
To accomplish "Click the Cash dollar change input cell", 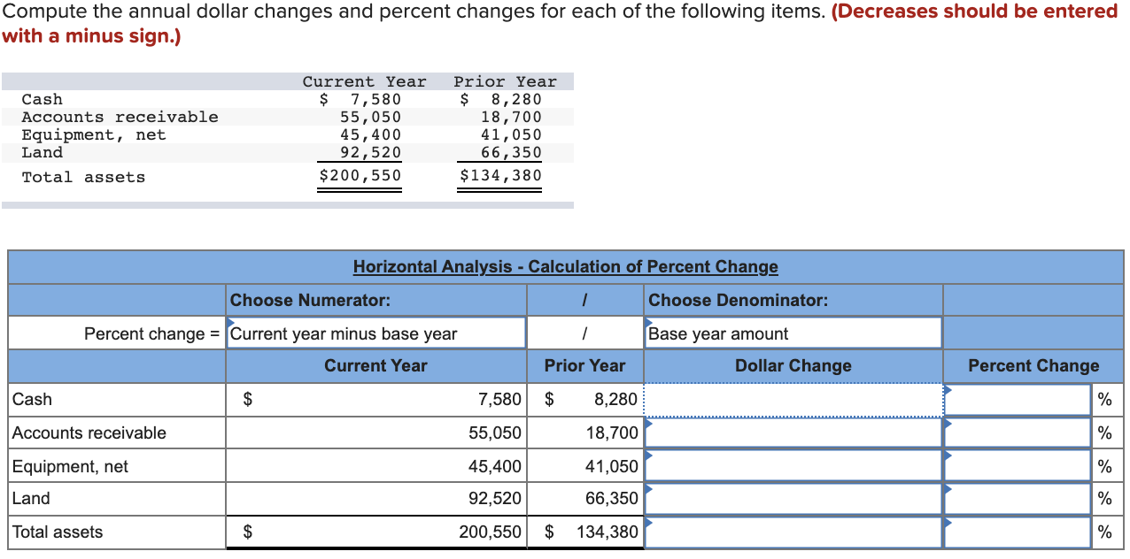I will click(x=793, y=399).
